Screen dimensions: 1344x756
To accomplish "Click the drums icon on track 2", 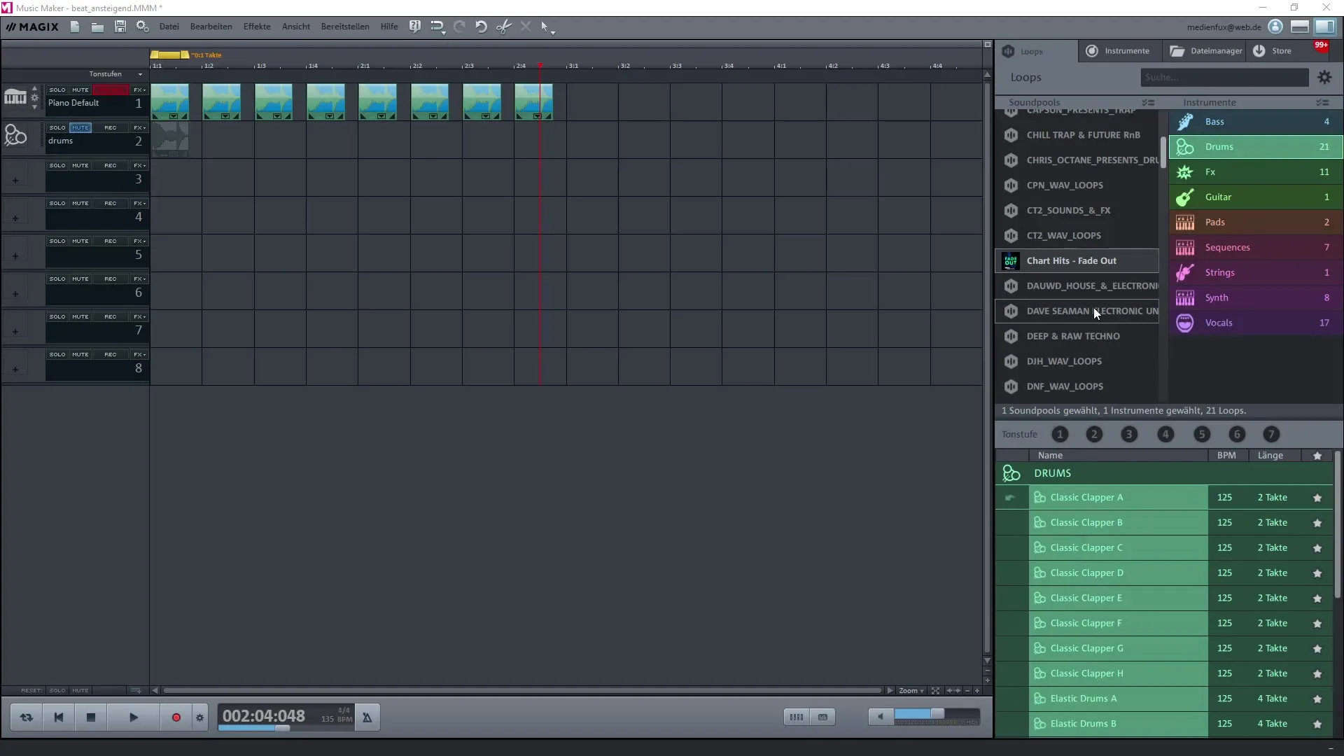I will [15, 134].
